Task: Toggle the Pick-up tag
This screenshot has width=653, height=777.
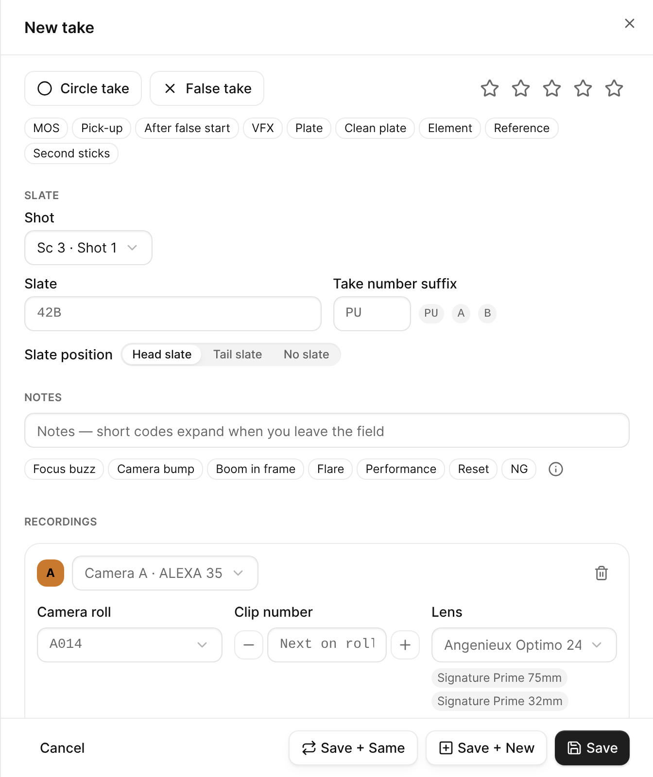Action: pos(102,128)
